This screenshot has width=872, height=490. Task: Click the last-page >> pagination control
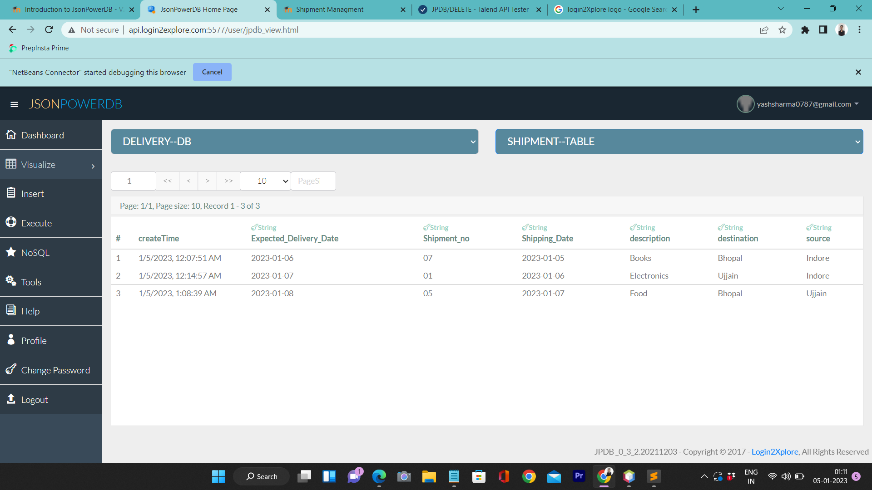[x=228, y=181]
